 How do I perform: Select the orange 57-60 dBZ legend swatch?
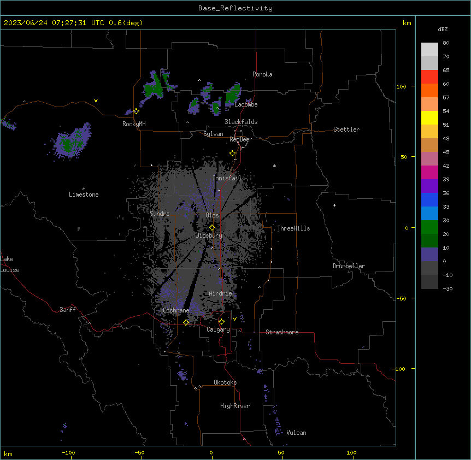point(429,90)
